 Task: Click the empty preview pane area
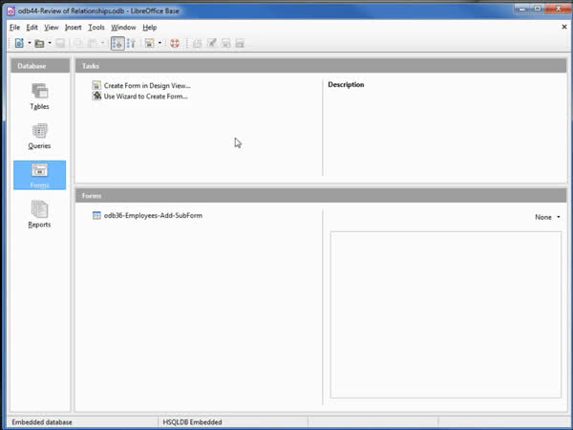tap(446, 314)
